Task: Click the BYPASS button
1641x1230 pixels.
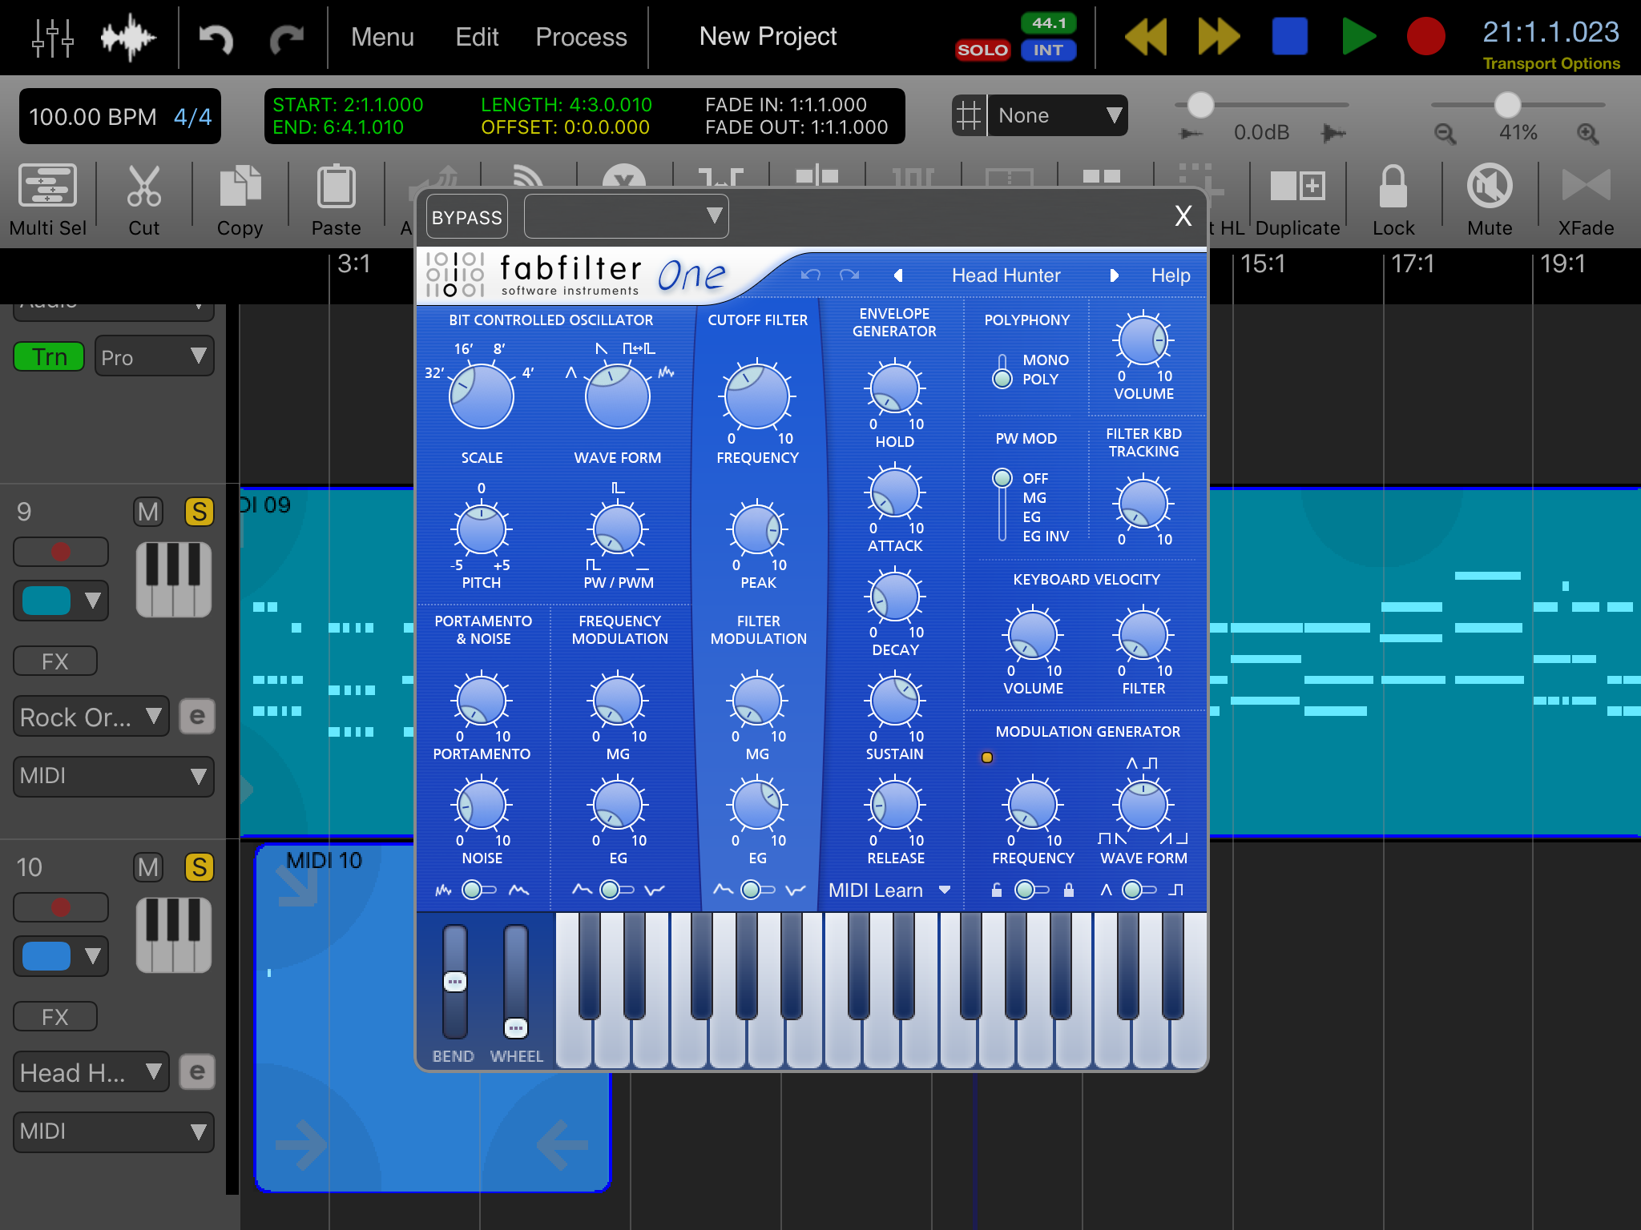Action: (x=466, y=217)
